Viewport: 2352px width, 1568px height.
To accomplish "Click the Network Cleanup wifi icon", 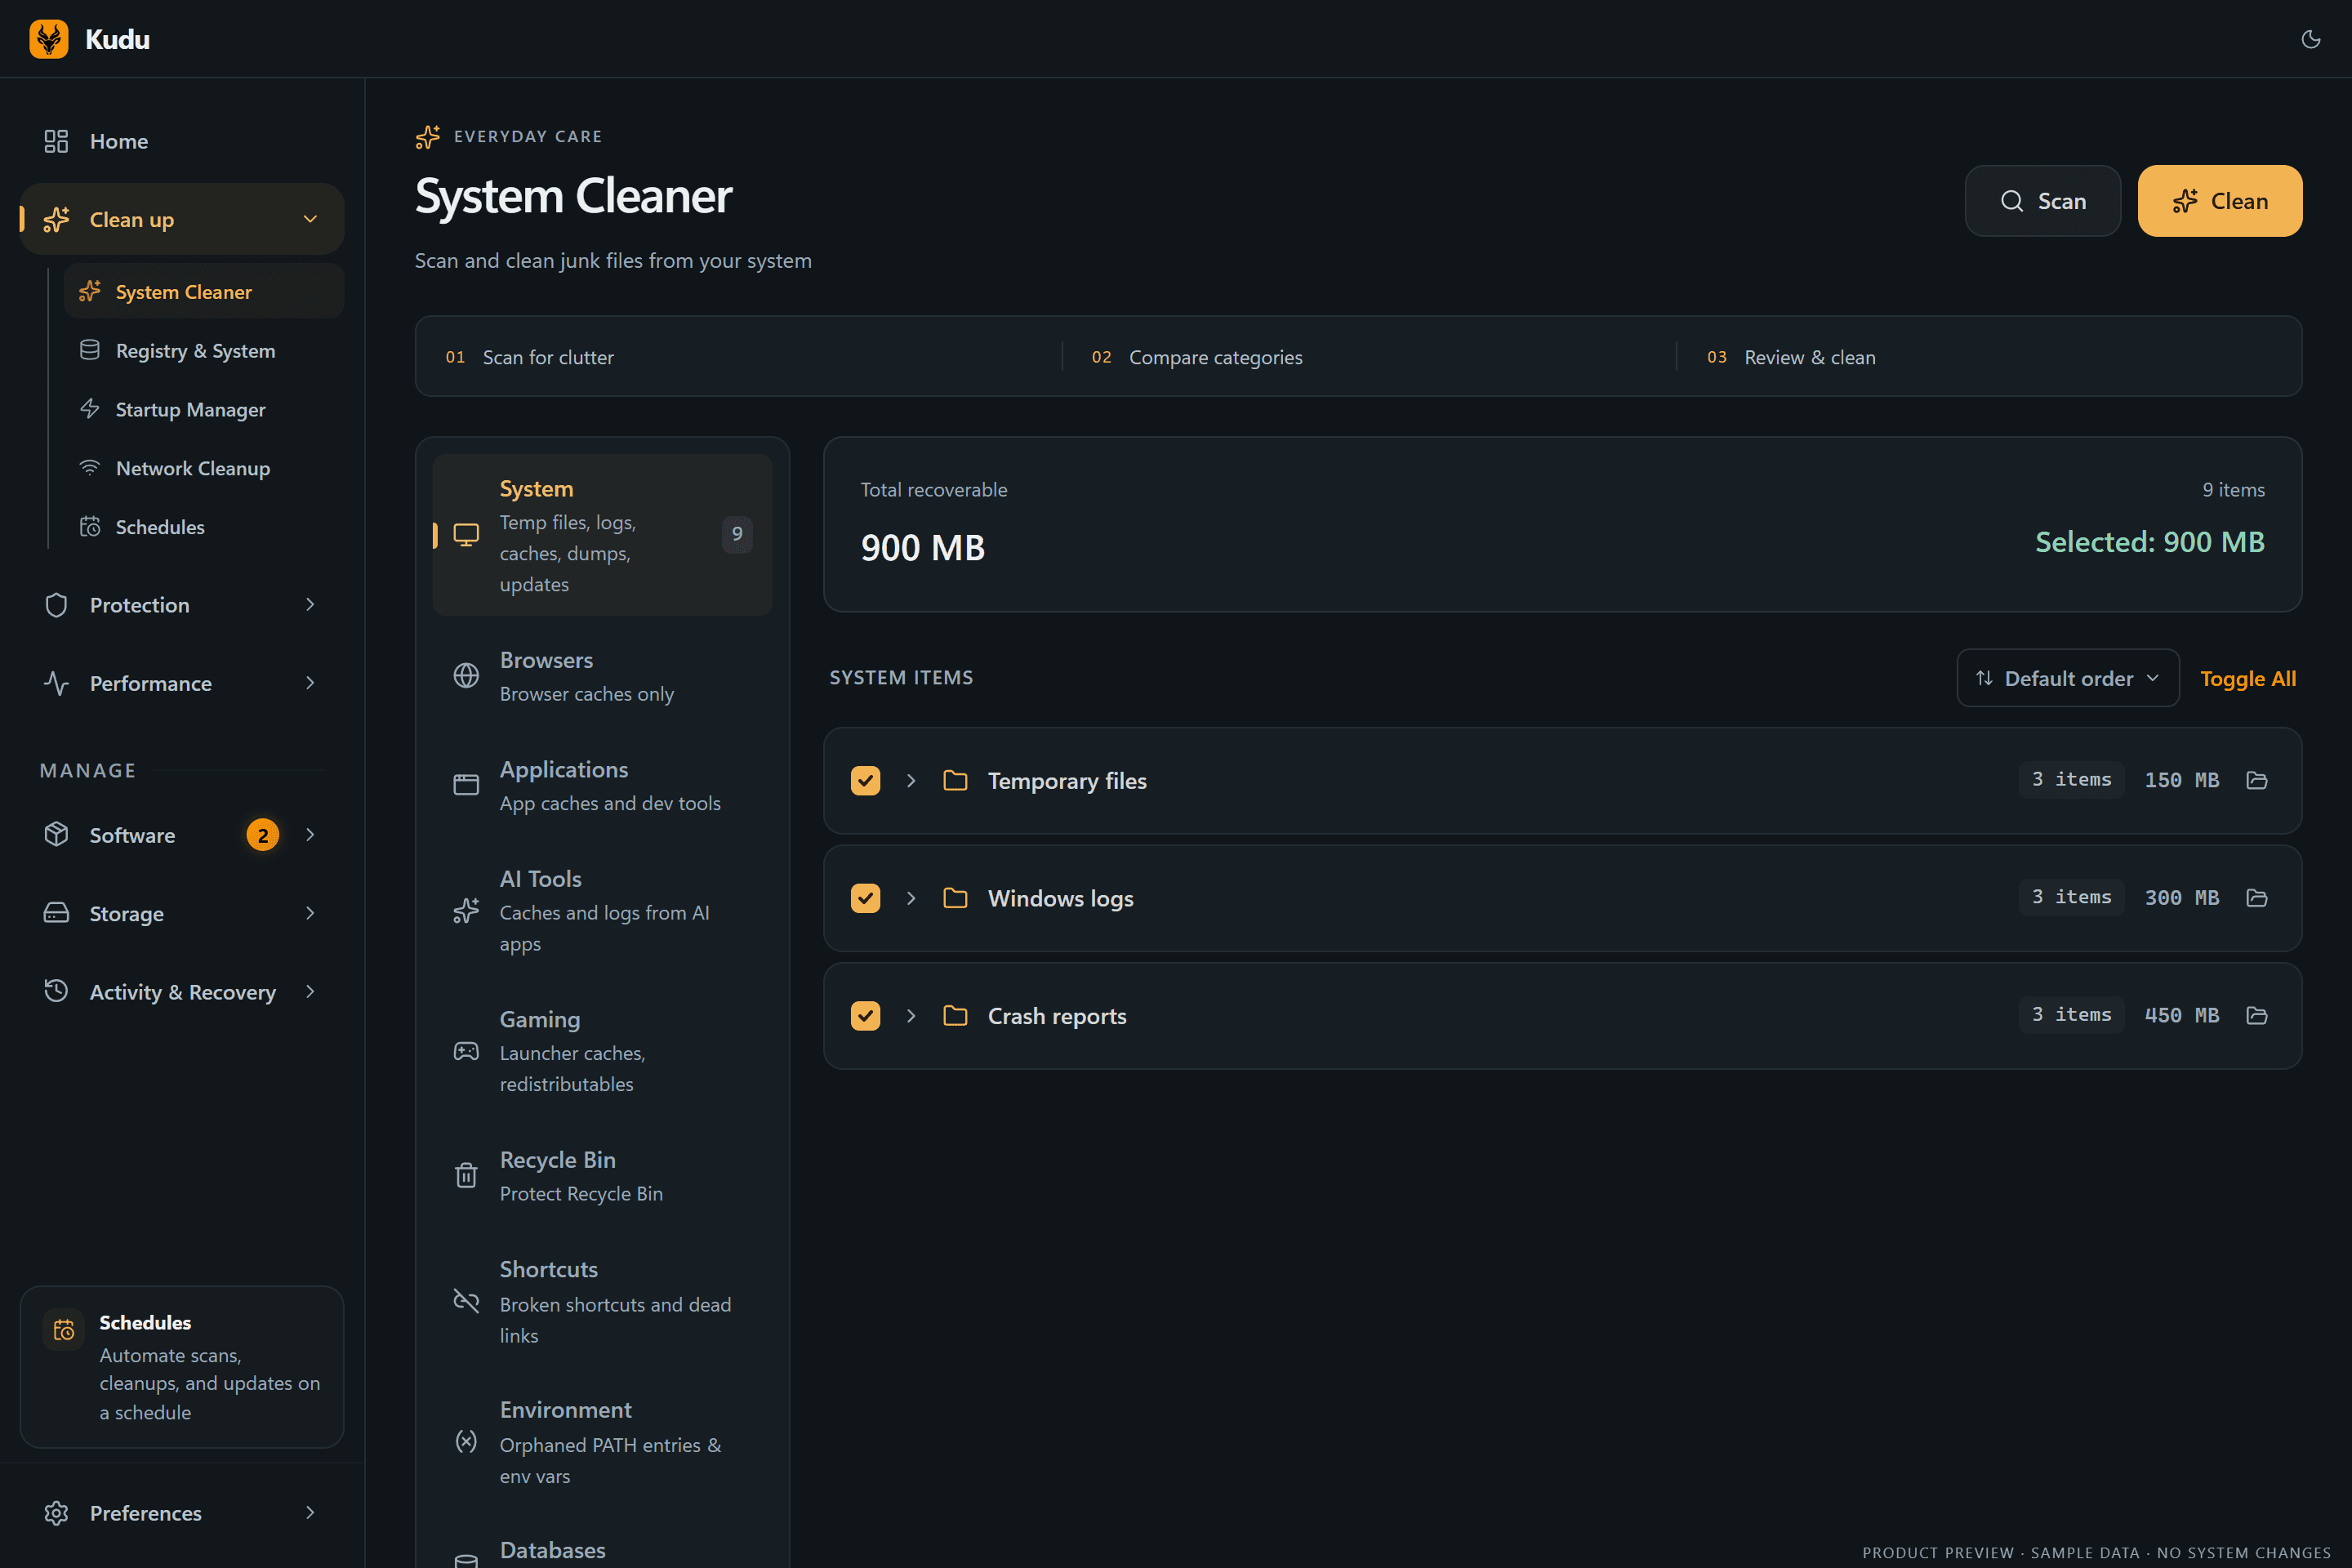I will pyautogui.click(x=90, y=468).
